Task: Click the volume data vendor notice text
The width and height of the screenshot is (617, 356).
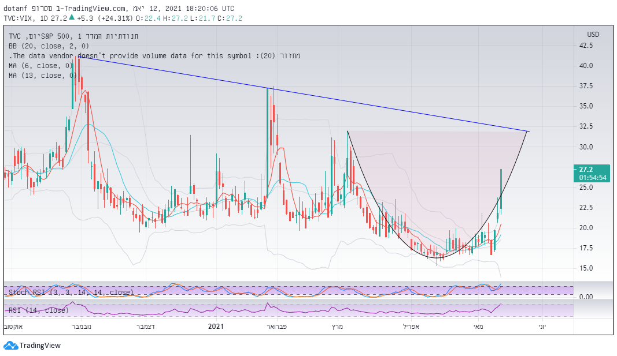Action: click(x=154, y=56)
